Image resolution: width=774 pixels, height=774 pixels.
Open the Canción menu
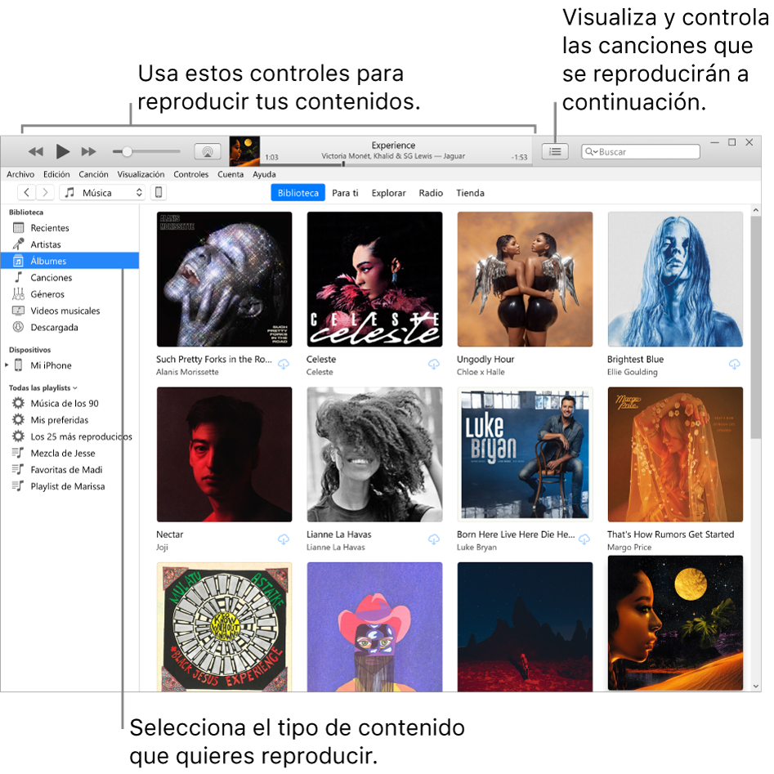[x=93, y=174]
